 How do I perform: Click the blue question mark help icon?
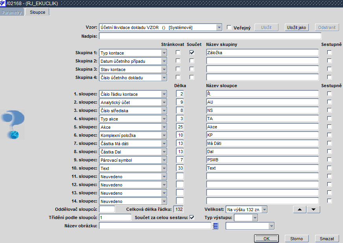pyautogui.click(x=13, y=124)
